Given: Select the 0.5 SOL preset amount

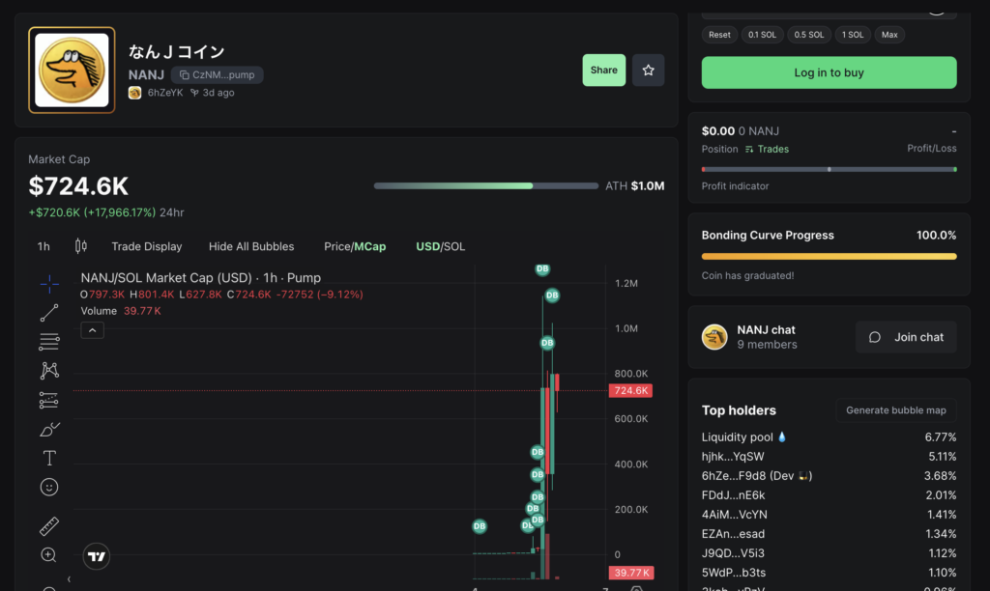Looking at the screenshot, I should [x=809, y=35].
